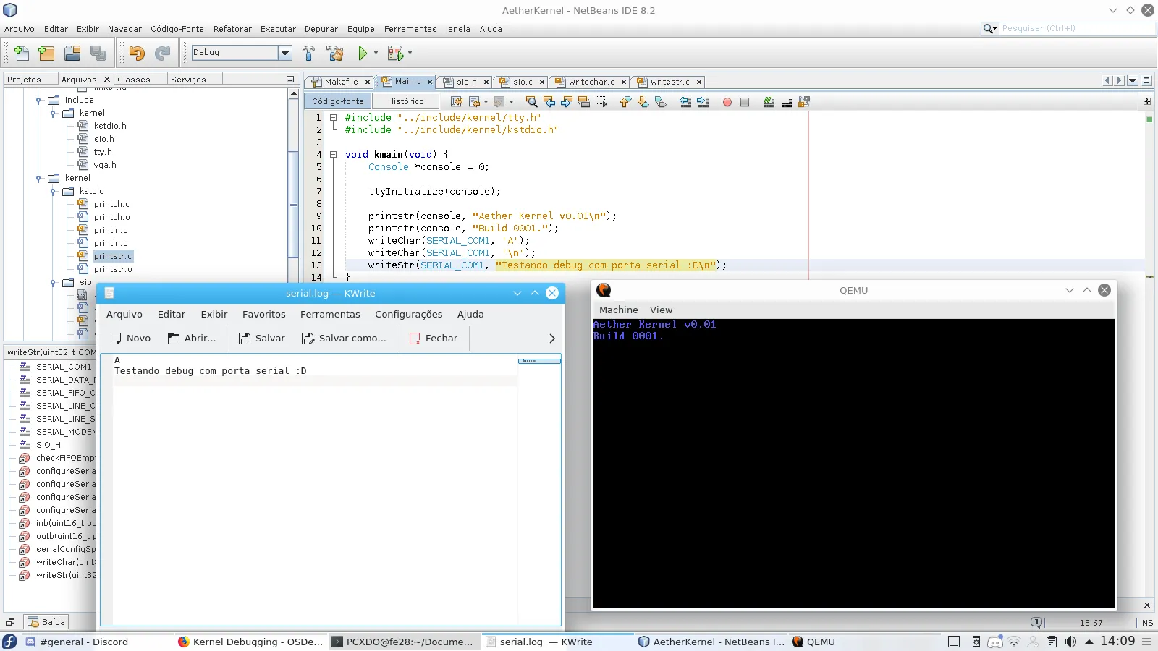This screenshot has width=1158, height=651.
Task: Click the editor Find Selection magnifier icon
Action: [531, 102]
